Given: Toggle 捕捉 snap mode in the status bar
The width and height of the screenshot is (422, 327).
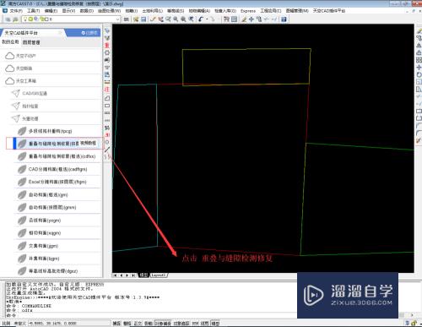Looking at the screenshot, I should click(x=116, y=324).
